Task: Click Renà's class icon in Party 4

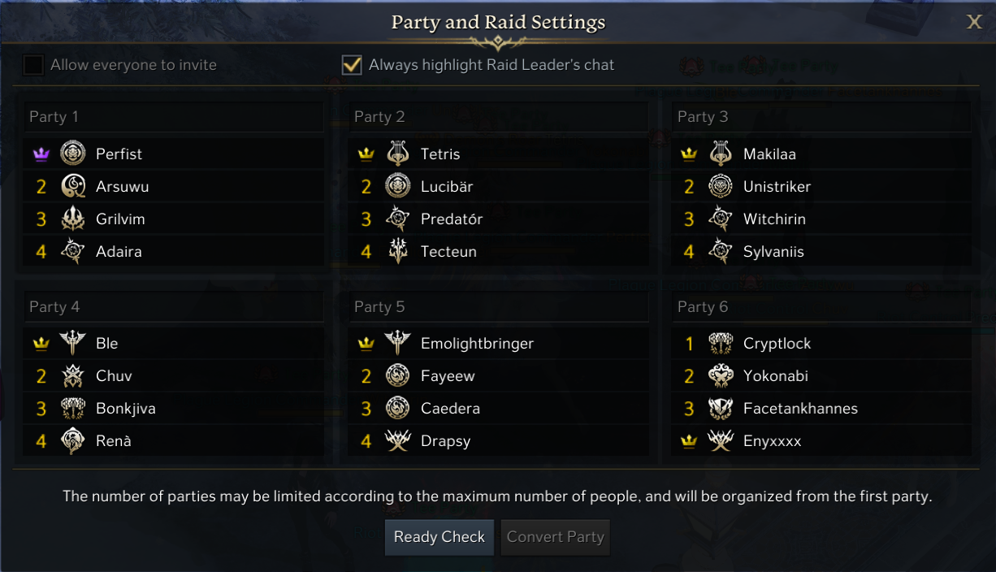Action: coord(73,441)
